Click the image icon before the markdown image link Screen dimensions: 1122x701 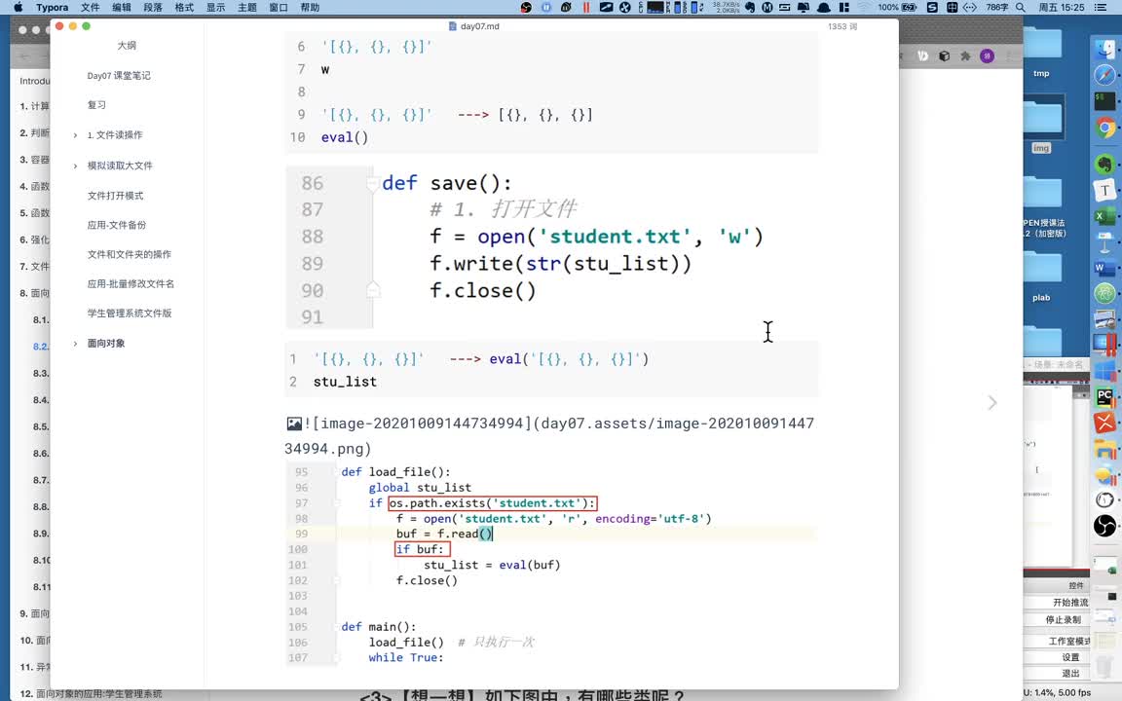click(294, 424)
